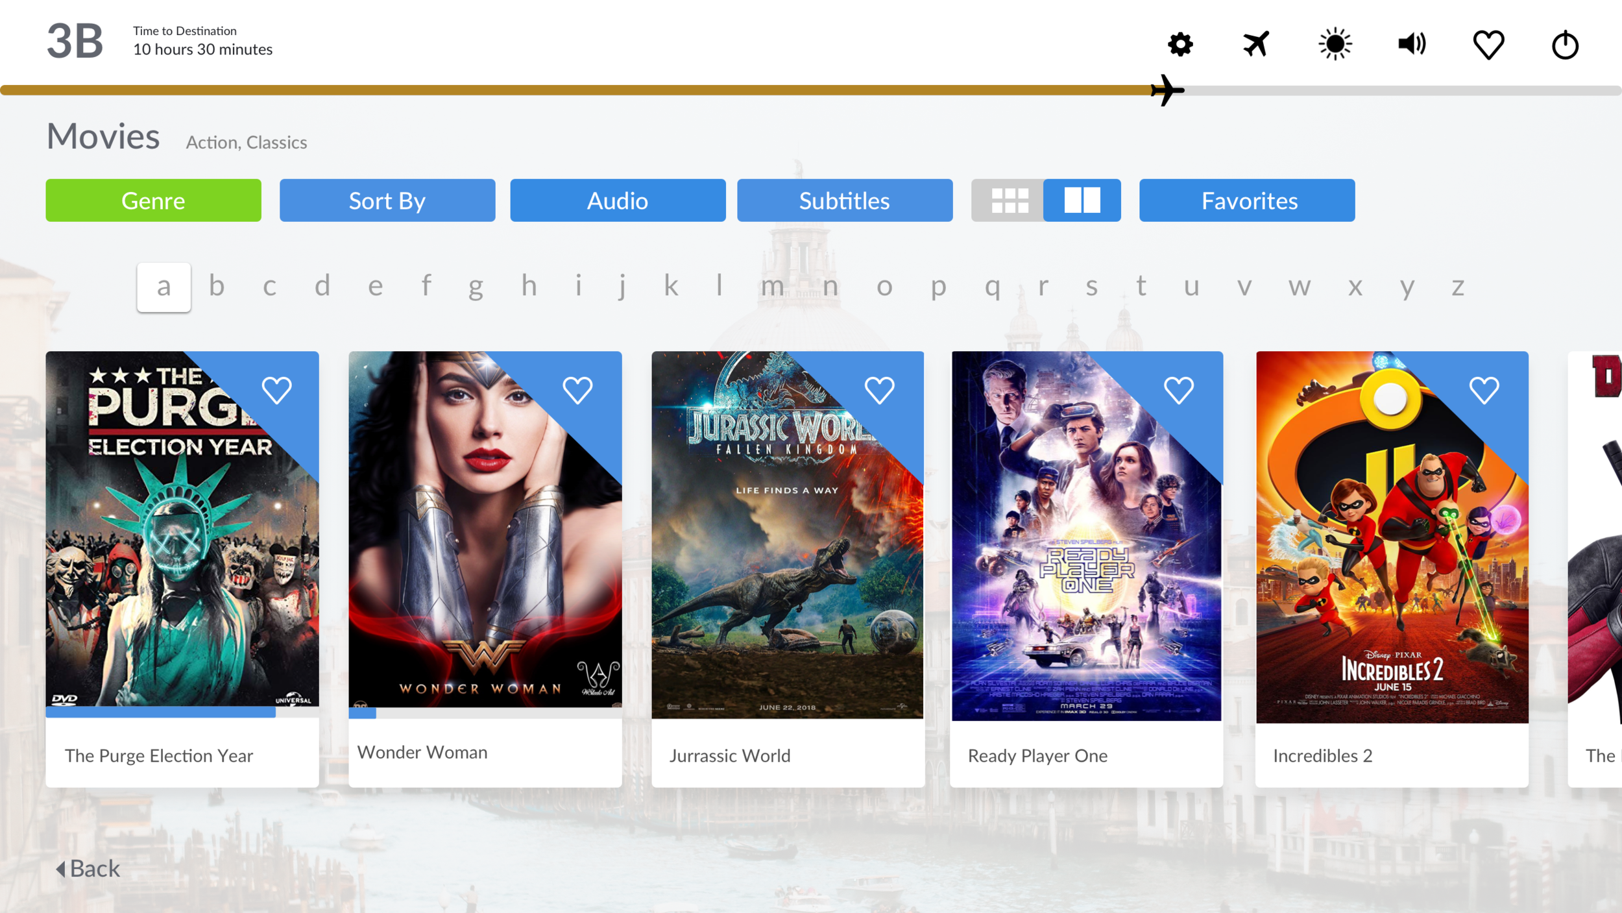This screenshot has width=1622, height=913.
Task: Click flight progress bar plane marker
Action: [x=1167, y=90]
